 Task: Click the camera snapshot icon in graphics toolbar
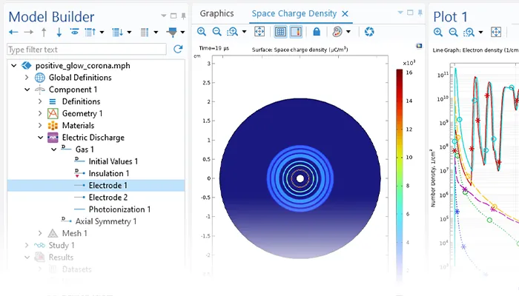(369, 32)
